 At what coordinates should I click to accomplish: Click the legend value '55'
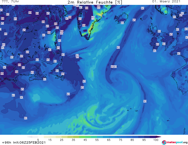coord(97,140)
